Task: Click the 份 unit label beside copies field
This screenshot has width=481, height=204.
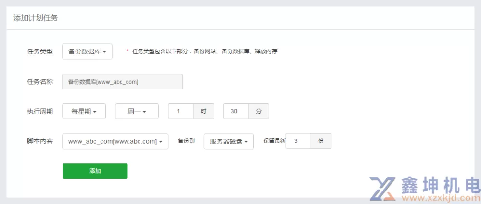Action: click(321, 141)
